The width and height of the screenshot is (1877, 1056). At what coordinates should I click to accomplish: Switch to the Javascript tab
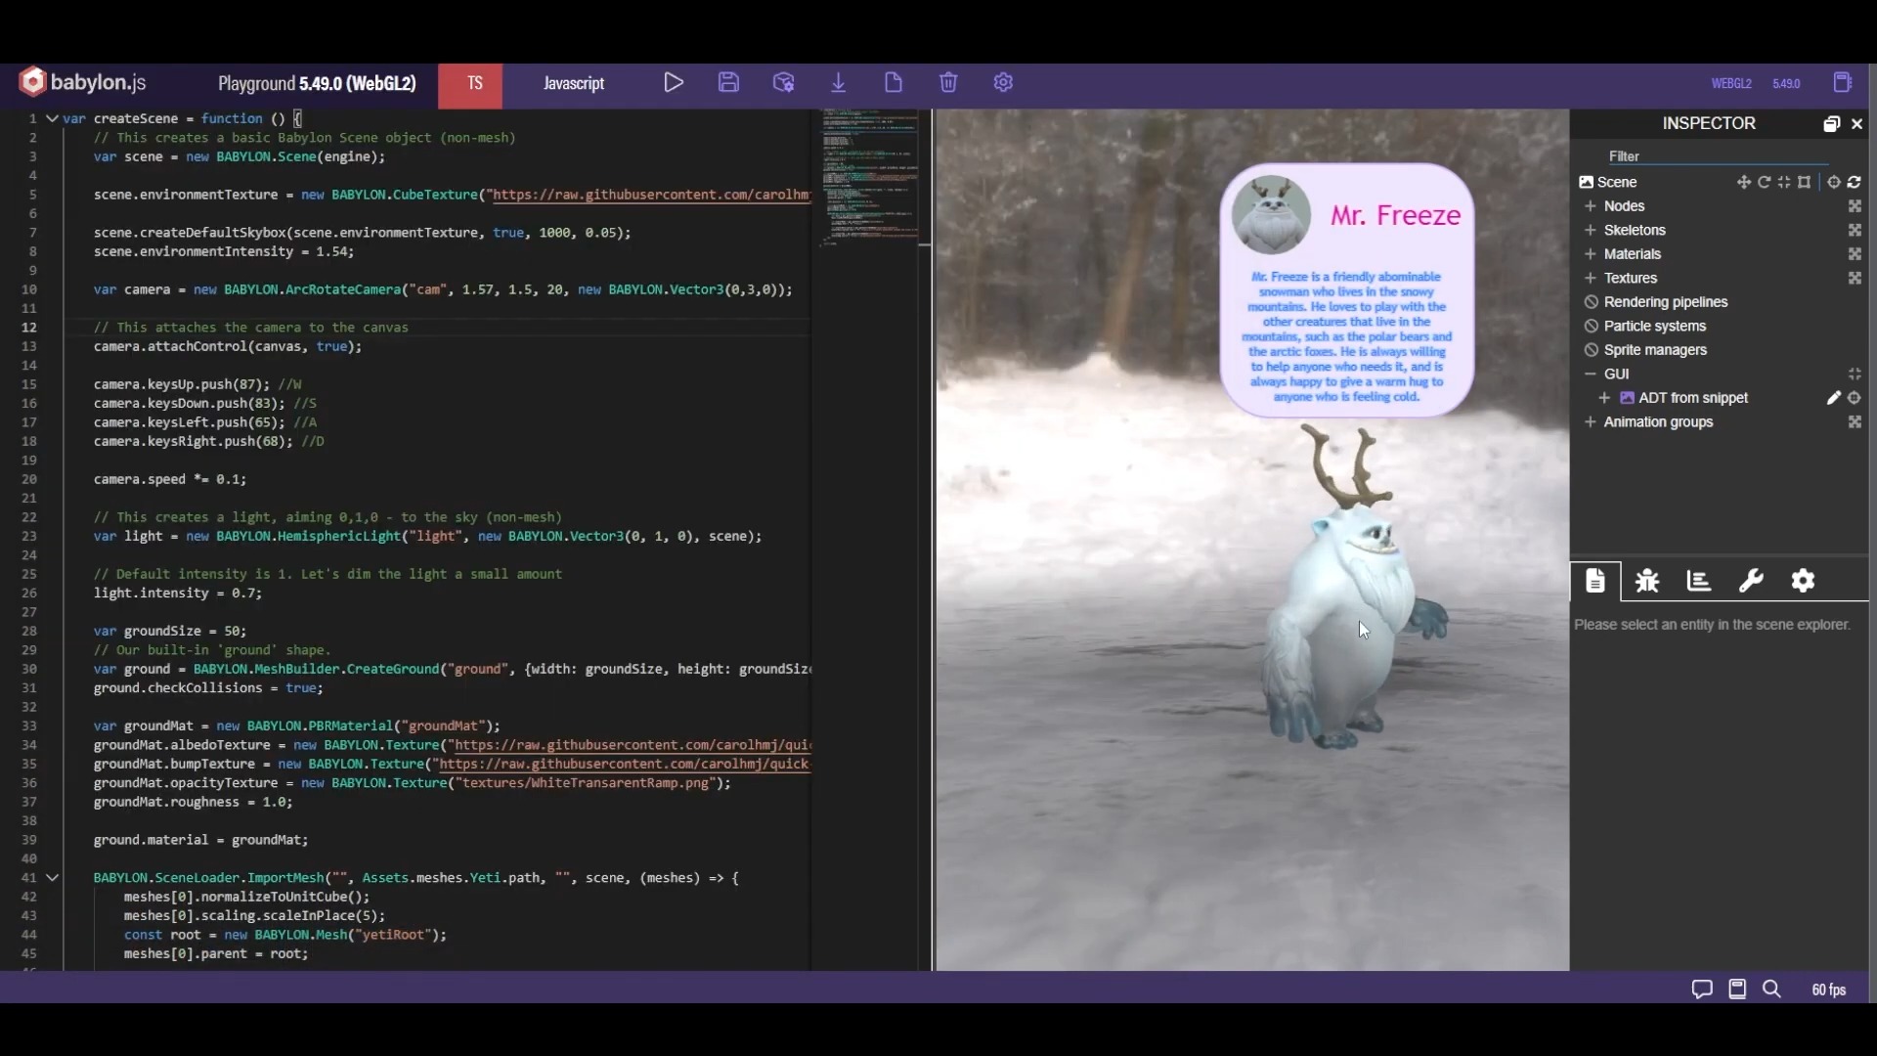[574, 82]
